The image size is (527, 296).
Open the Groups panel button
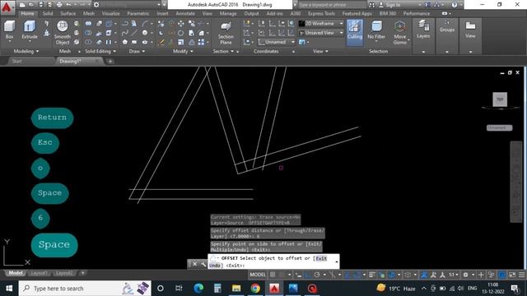(x=446, y=26)
